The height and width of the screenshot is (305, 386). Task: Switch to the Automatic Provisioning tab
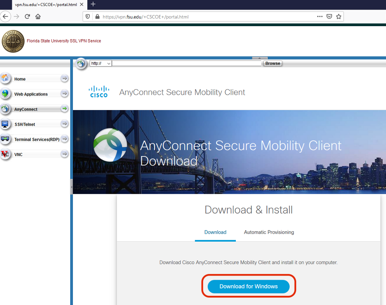[x=269, y=232]
